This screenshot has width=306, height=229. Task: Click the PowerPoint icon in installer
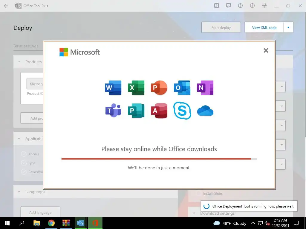click(159, 88)
